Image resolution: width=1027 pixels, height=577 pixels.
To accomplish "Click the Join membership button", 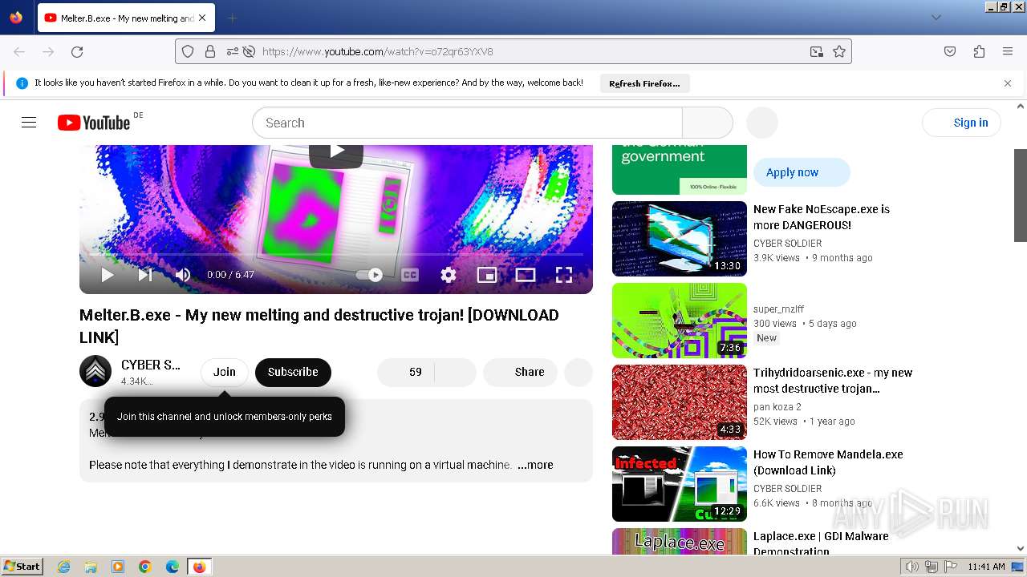I will point(225,372).
